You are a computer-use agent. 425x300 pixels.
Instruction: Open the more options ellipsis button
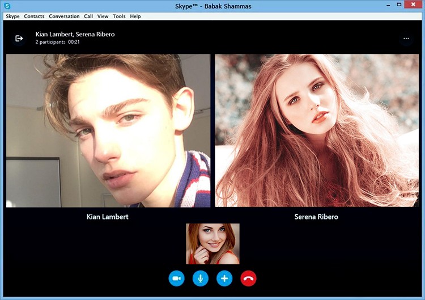[406, 38]
